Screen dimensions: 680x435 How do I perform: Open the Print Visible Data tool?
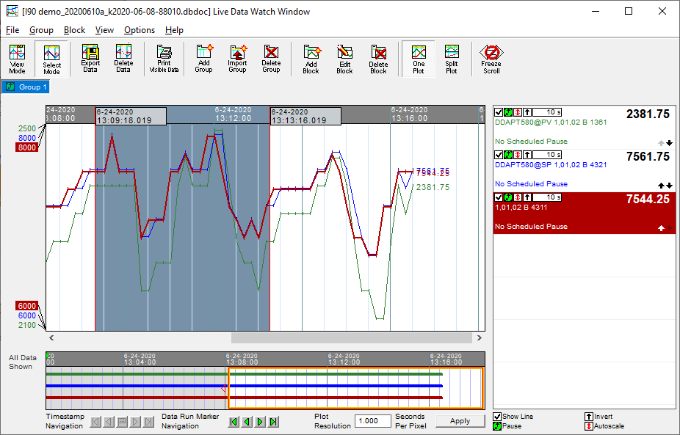pos(163,59)
